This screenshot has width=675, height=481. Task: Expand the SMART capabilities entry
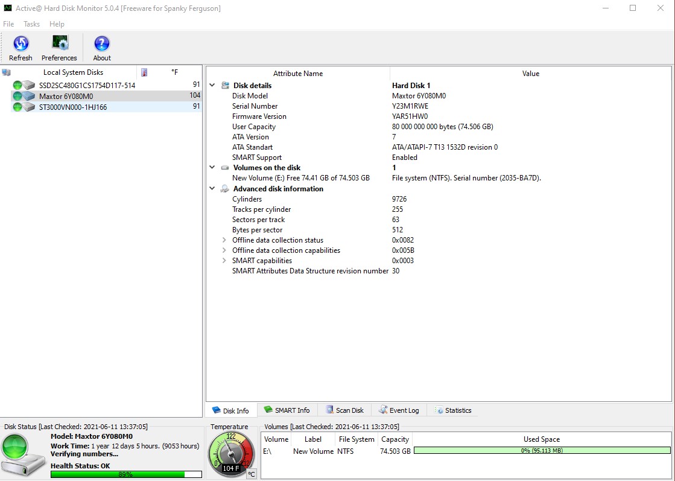click(x=224, y=260)
